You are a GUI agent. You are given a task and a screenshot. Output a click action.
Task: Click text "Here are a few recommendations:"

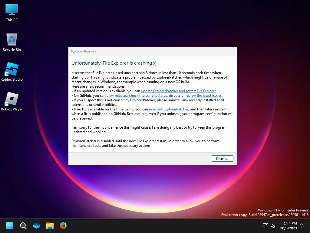[x=98, y=86]
